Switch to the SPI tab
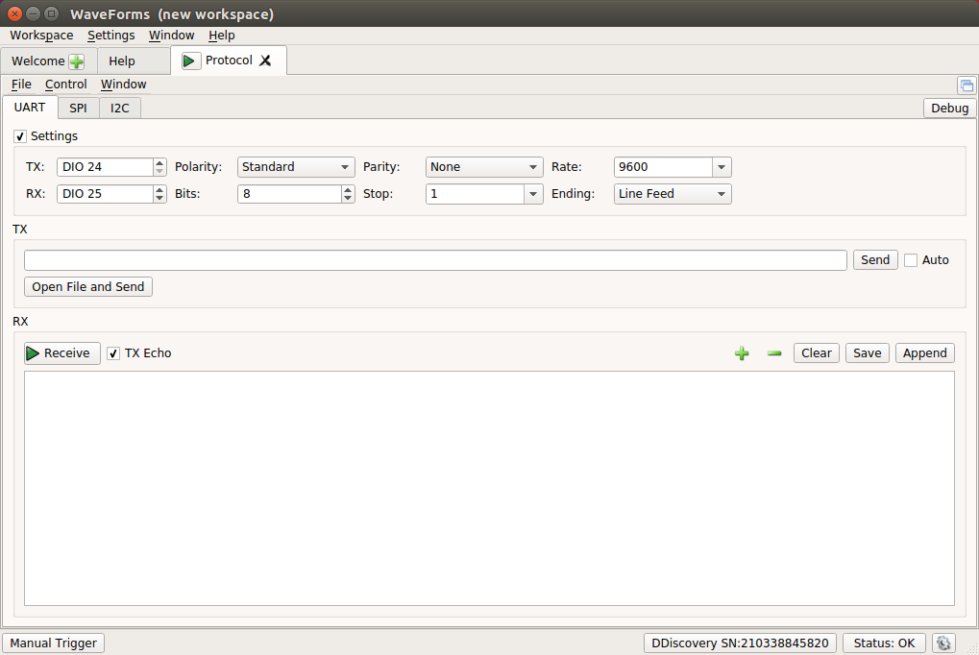This screenshot has width=979, height=655. [78, 108]
